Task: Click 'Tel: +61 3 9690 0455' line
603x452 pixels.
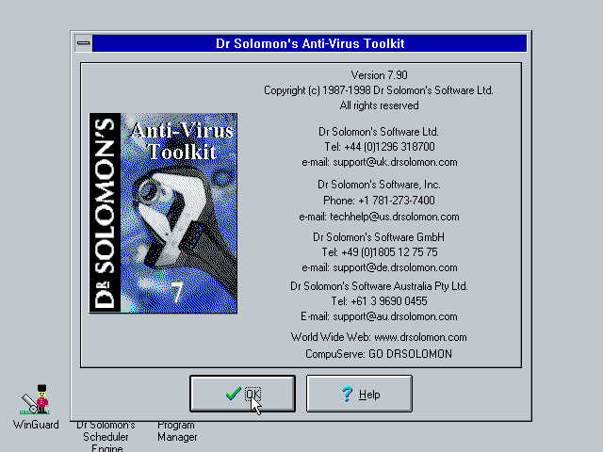Action: tap(379, 301)
